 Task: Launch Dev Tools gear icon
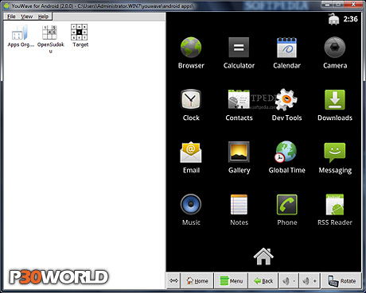click(x=286, y=99)
